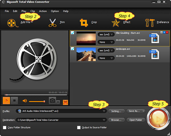
Task: Click the file name Ellie Goulding - Burn.avi
Action: pos(128,33)
